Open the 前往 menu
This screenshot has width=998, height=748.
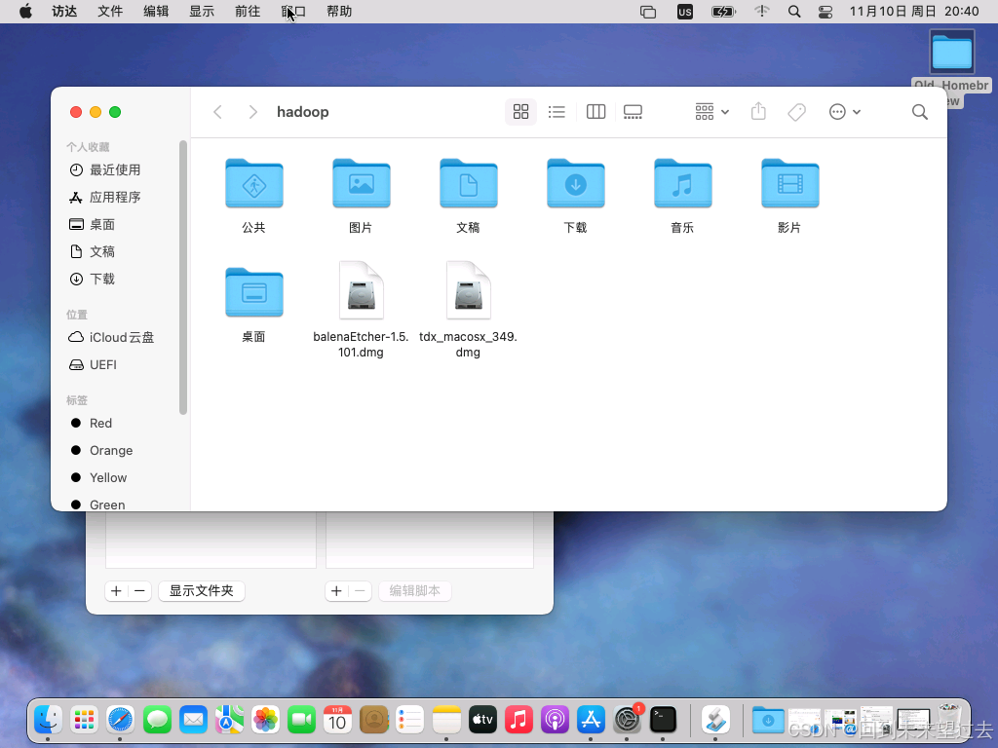click(x=247, y=12)
